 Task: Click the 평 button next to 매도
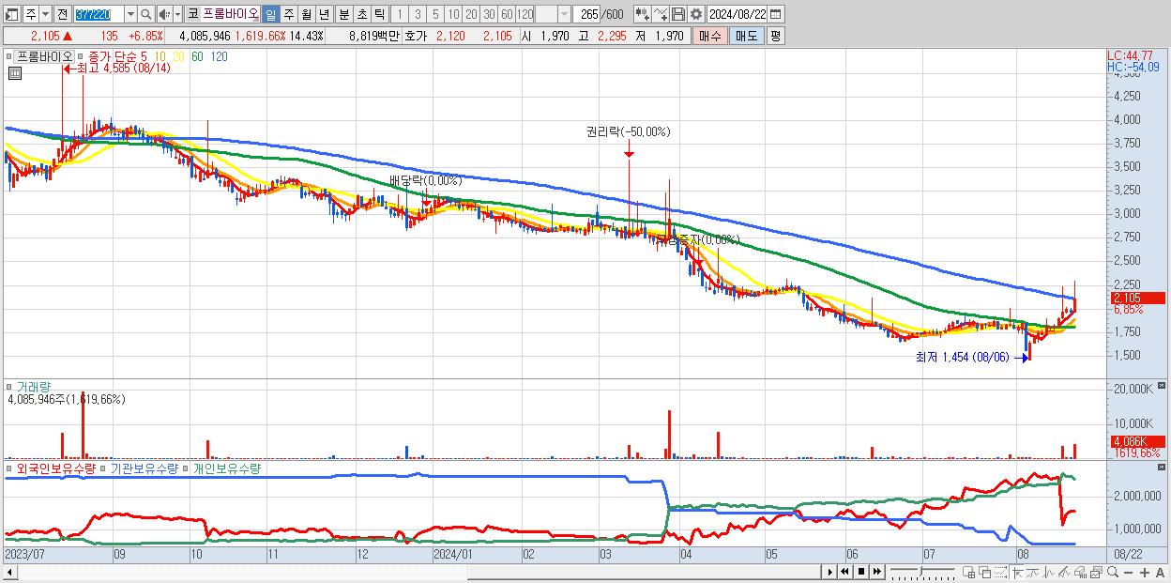pos(775,36)
